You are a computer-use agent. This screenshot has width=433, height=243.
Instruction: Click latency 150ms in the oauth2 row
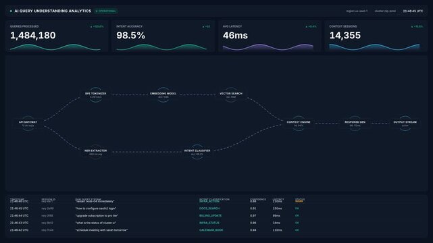click(277, 209)
